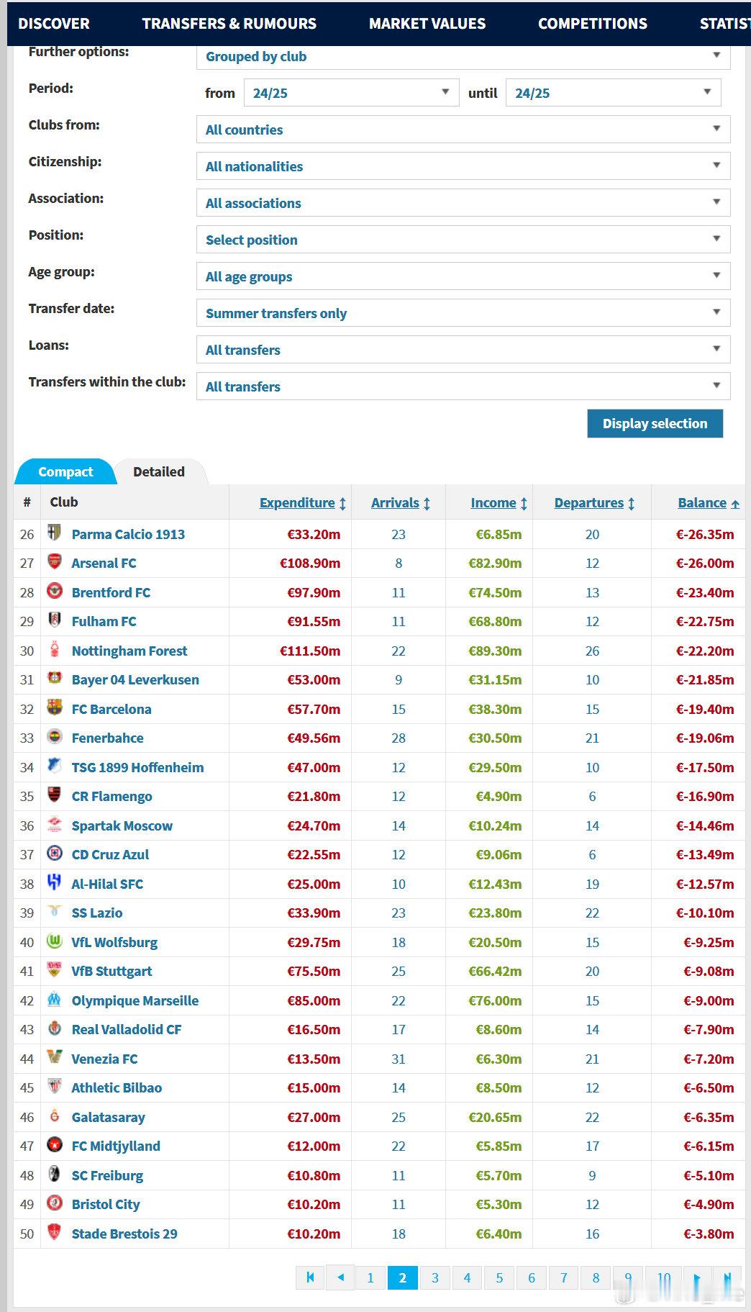Go to page 7 of results
The width and height of the screenshot is (751, 1312).
pyautogui.click(x=564, y=1277)
